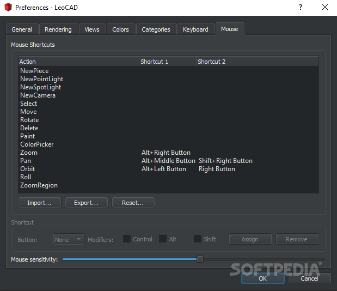Go to the Views tab
The height and width of the screenshot is (291, 337).
[92, 29]
